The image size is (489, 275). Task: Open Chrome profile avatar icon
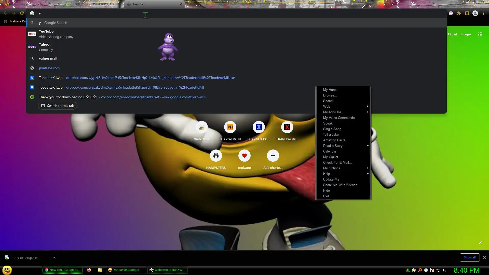[475, 13]
